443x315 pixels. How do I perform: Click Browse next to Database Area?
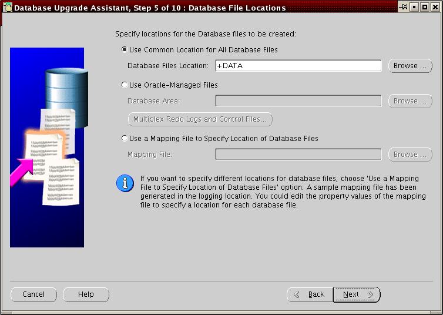click(x=410, y=101)
